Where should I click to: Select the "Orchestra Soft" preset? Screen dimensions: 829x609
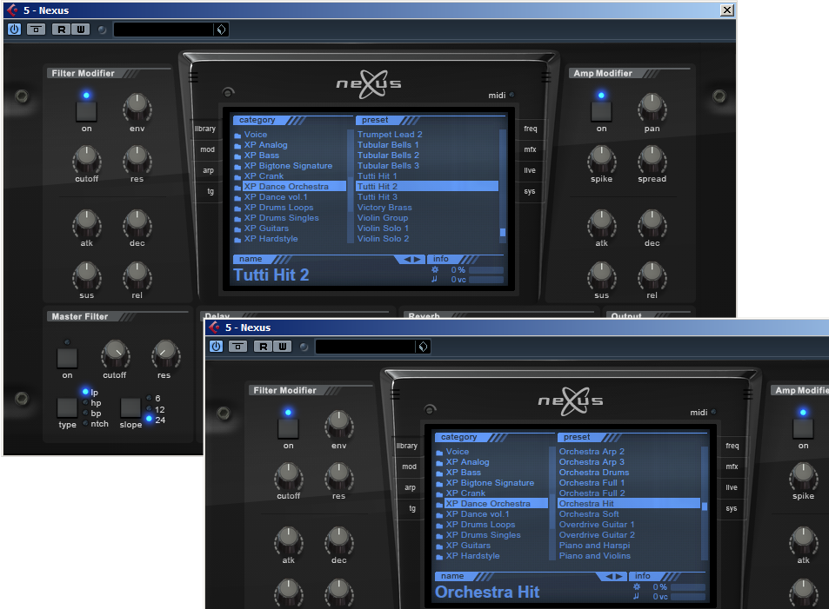coord(589,514)
